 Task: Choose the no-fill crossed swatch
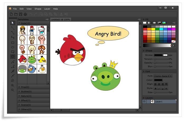coord(173,41)
